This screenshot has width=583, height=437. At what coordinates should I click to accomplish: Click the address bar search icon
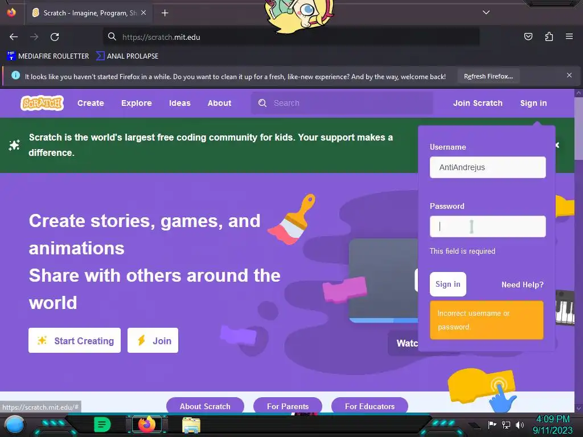[112, 37]
